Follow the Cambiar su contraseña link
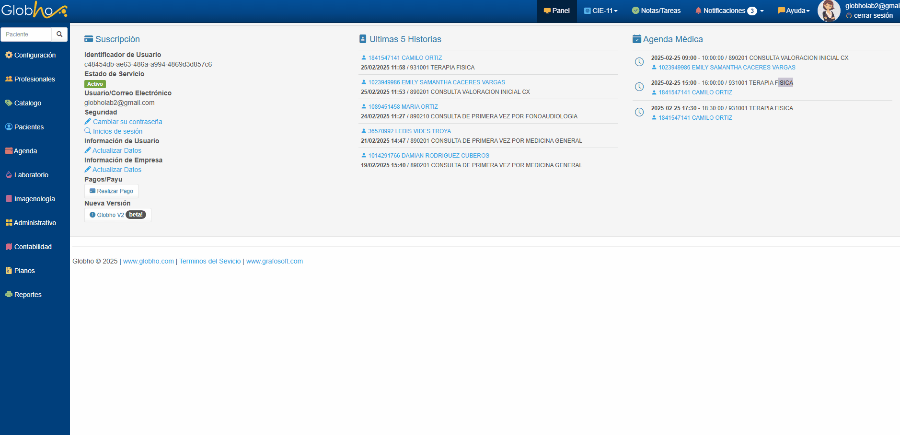The image size is (900, 435). tap(127, 122)
